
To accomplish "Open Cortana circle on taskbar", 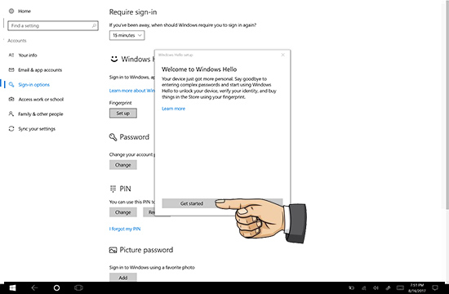I will point(56,287).
